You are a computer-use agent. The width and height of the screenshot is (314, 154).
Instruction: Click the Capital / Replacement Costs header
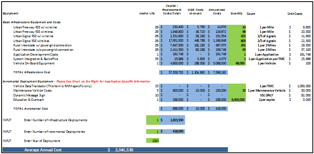171,10
